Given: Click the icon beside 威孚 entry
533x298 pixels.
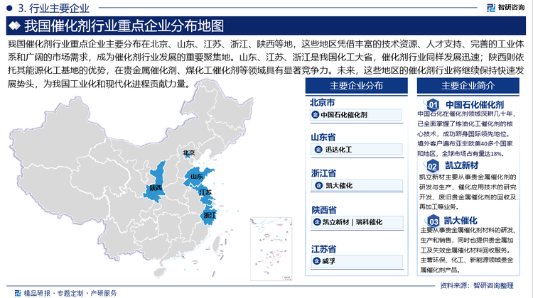Looking at the screenshot, I should [x=316, y=261].
